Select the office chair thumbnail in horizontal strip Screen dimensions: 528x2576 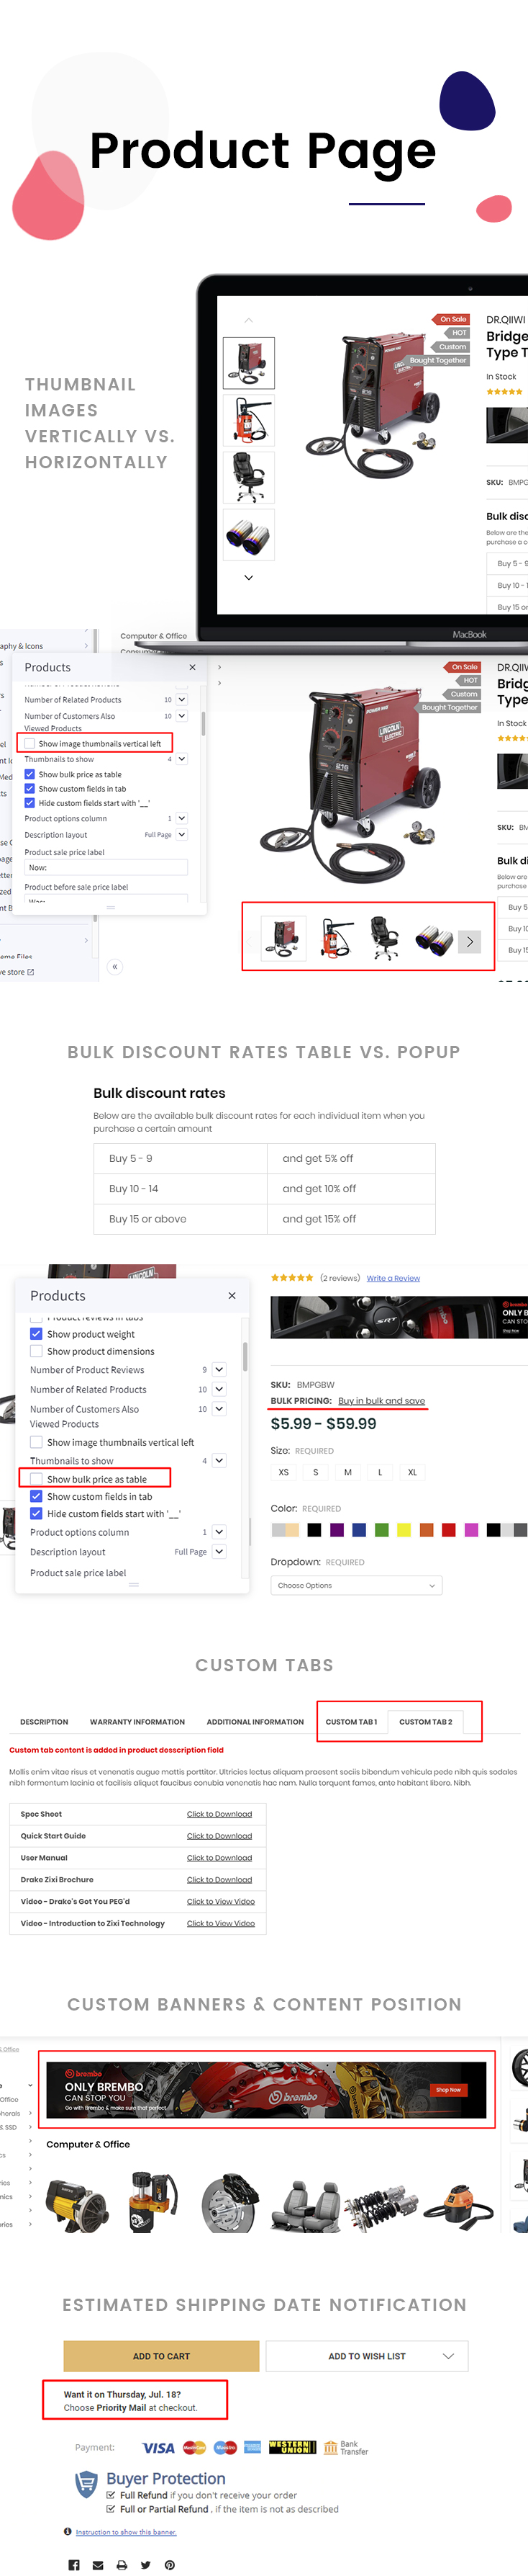tap(384, 939)
